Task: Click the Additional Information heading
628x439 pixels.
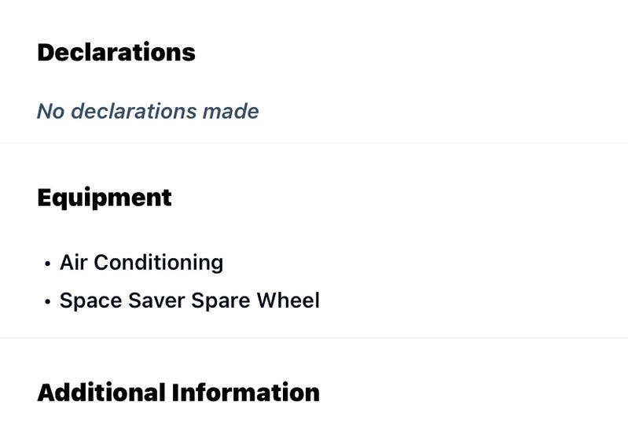Action: click(x=178, y=392)
